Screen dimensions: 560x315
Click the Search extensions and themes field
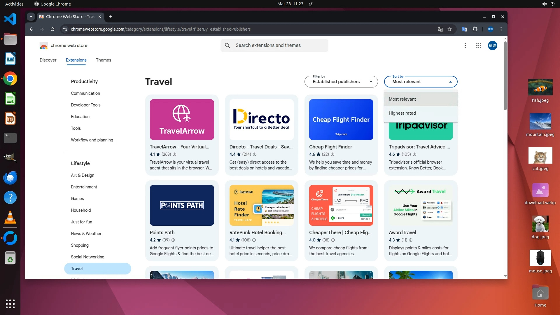tap(274, 45)
